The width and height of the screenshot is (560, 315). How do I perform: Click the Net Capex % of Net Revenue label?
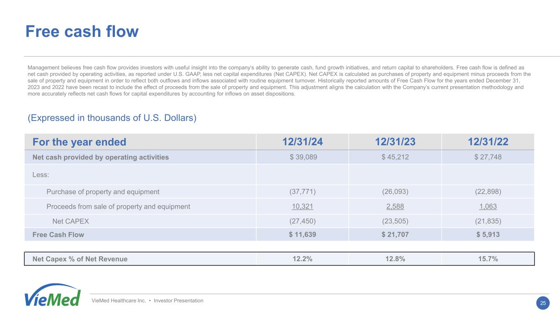tap(80, 259)
